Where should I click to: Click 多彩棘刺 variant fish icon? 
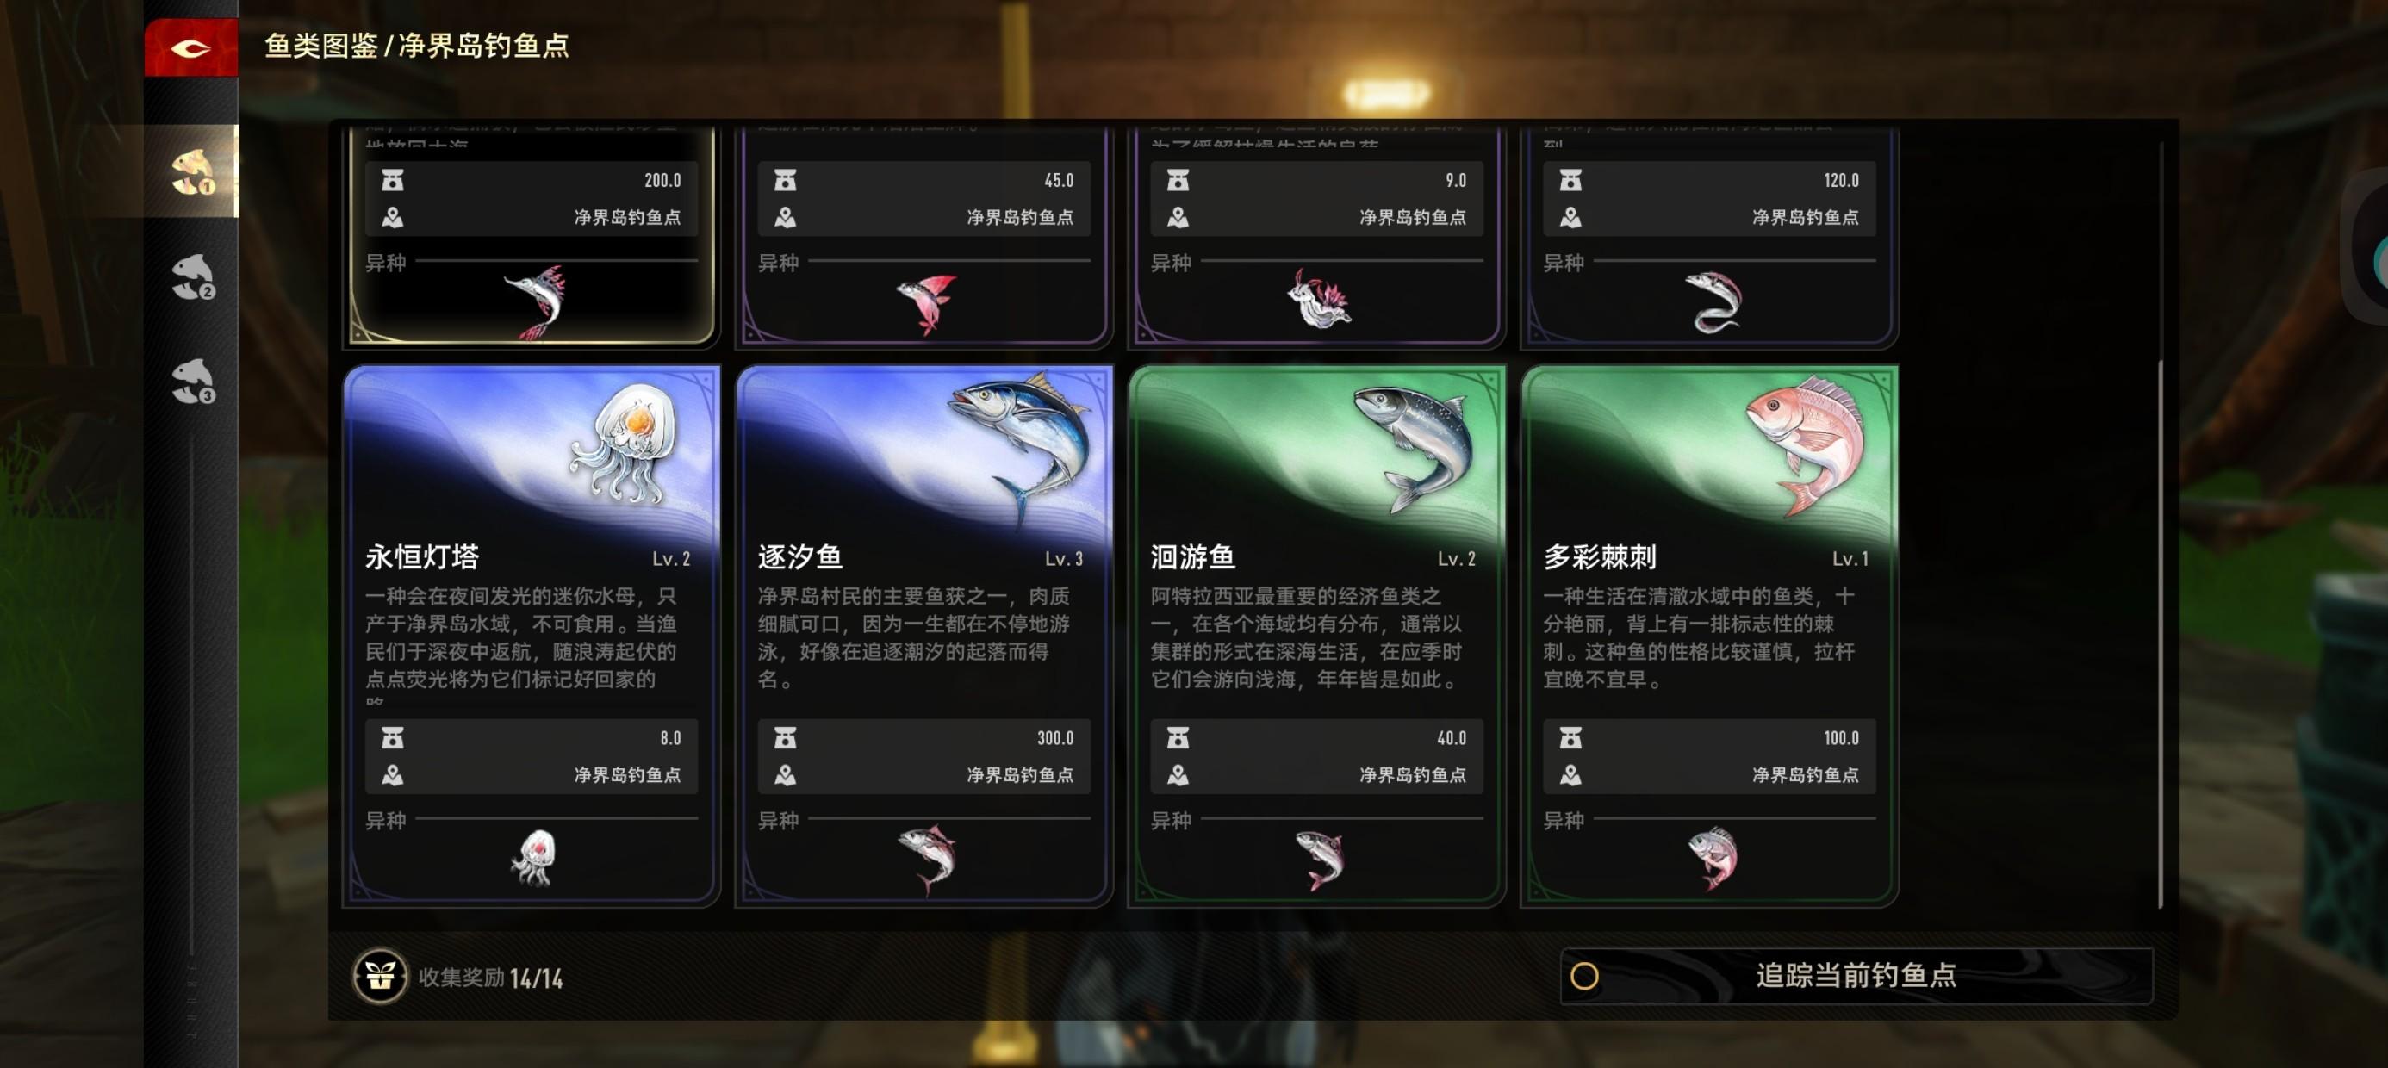(x=1713, y=859)
